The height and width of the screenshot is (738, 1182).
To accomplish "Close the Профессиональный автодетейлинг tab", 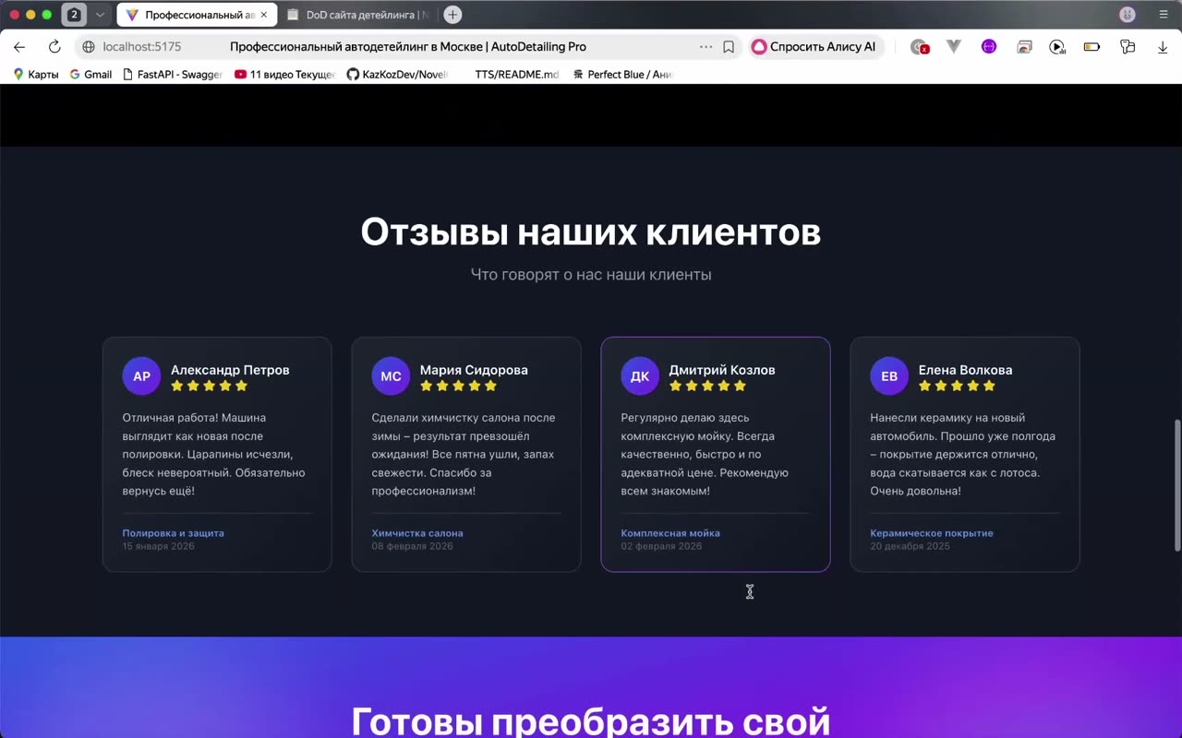I will point(264,15).
